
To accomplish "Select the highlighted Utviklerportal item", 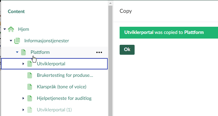I will click(51, 64).
